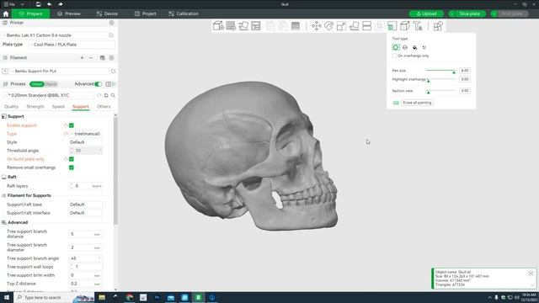This screenshot has width=539, height=303.
Task: Click the Redo arrow in title bar
Action: click(60, 4)
